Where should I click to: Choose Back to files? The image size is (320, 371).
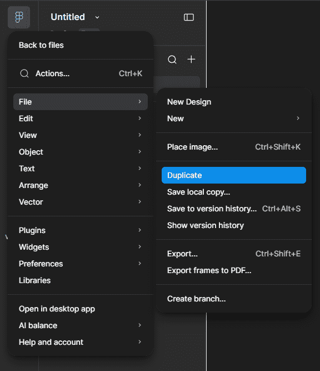tap(81, 45)
